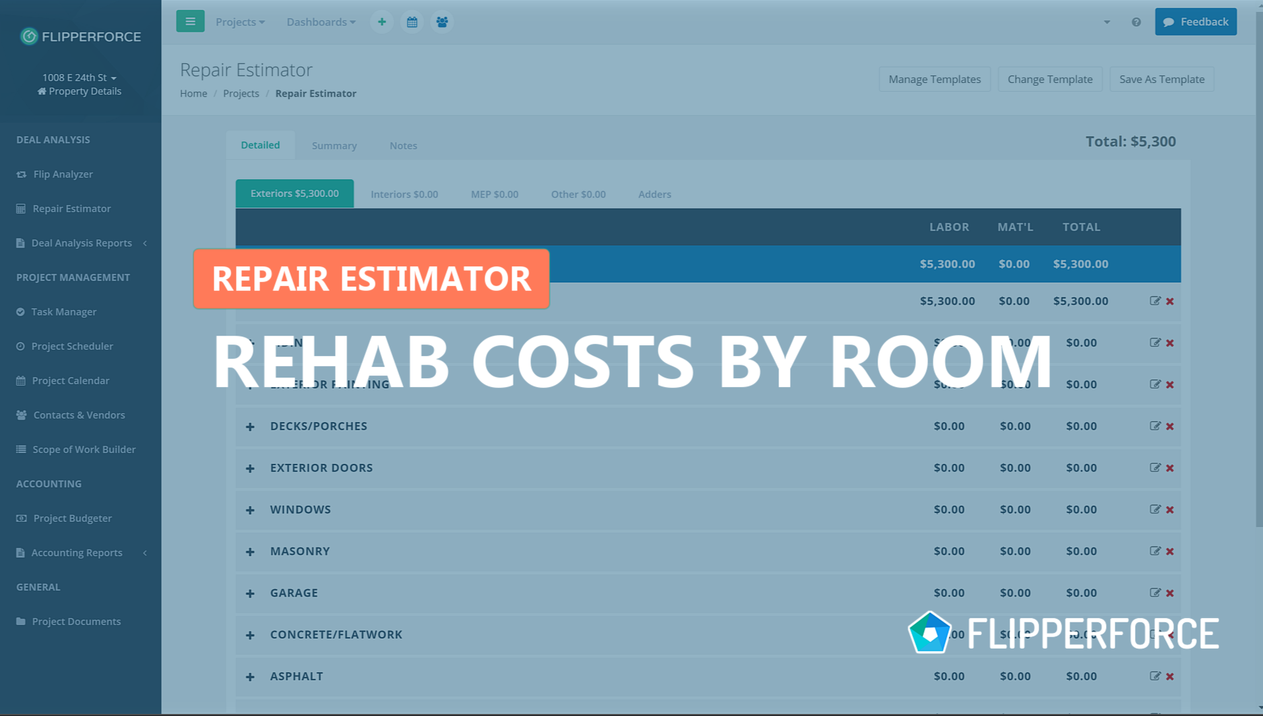Open Contacts & Vendors in sidebar

(80, 415)
